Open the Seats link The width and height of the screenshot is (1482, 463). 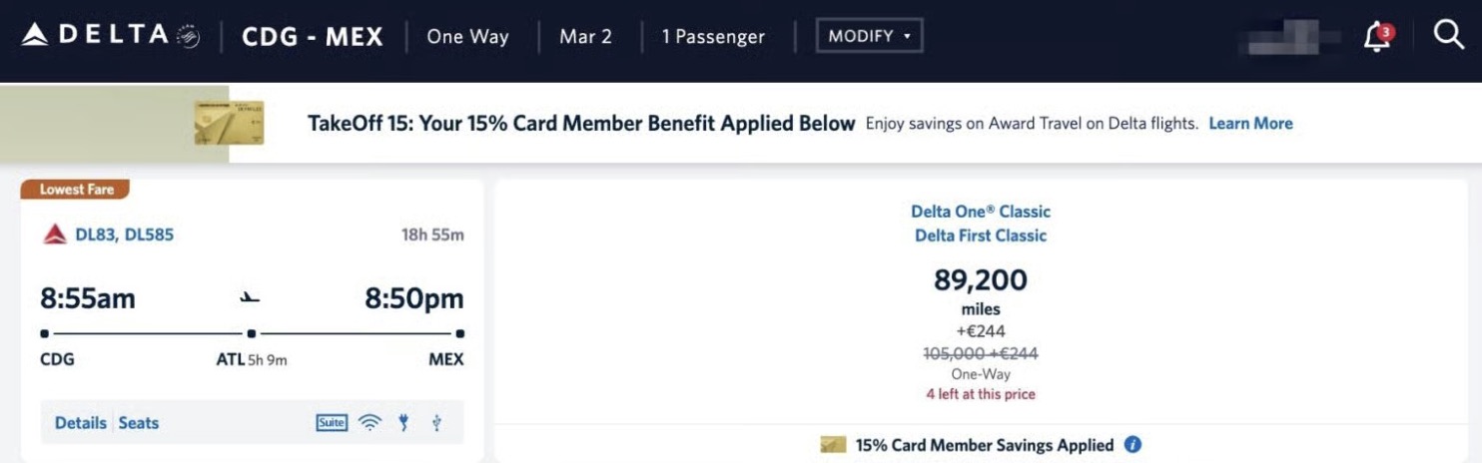(139, 423)
